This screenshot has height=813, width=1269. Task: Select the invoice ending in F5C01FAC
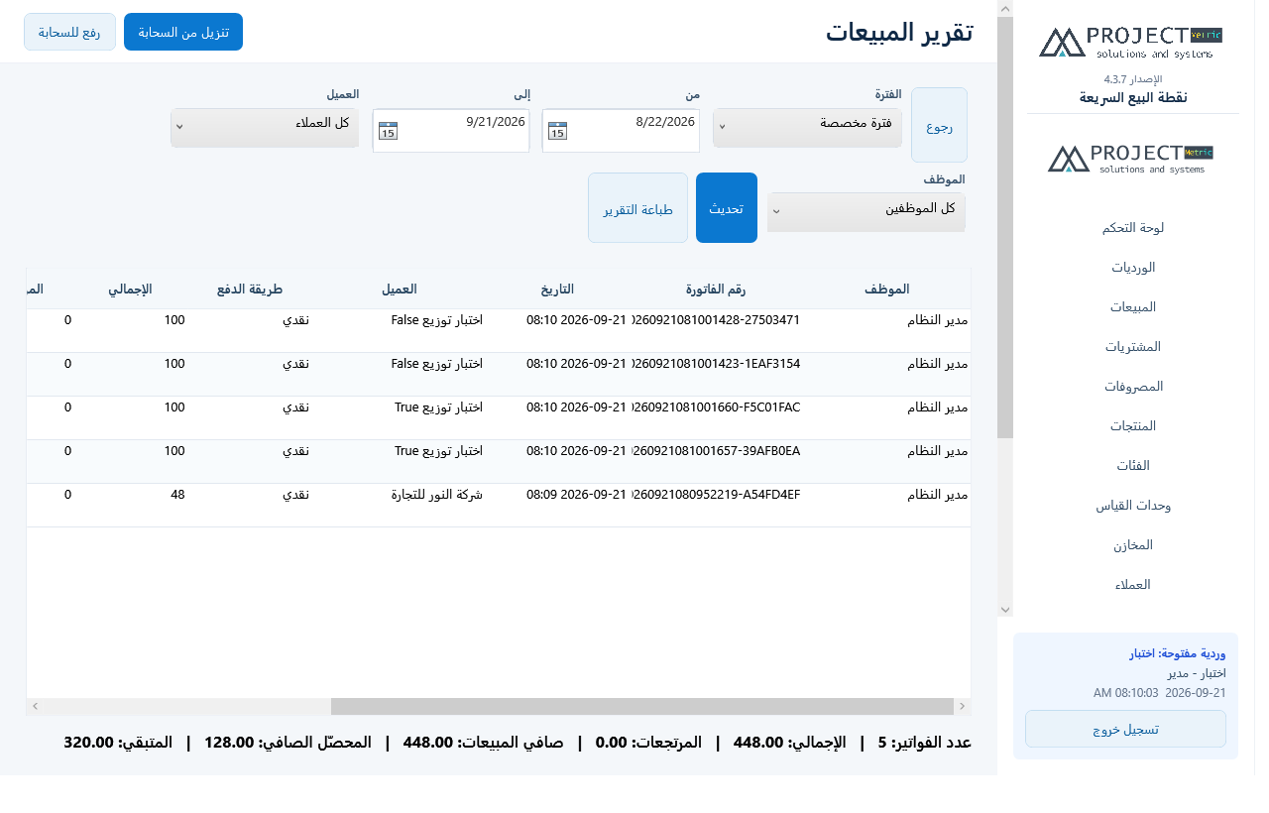coord(715,407)
